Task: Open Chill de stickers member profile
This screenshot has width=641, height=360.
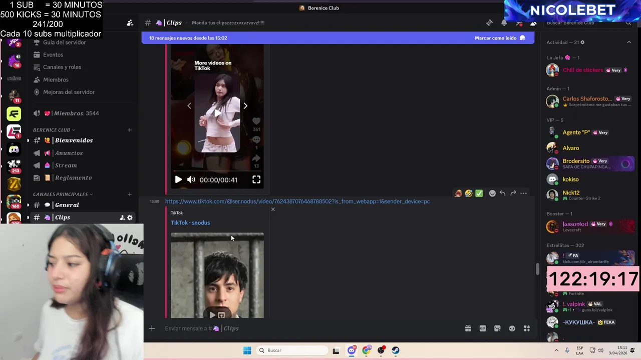Action: click(x=590, y=70)
